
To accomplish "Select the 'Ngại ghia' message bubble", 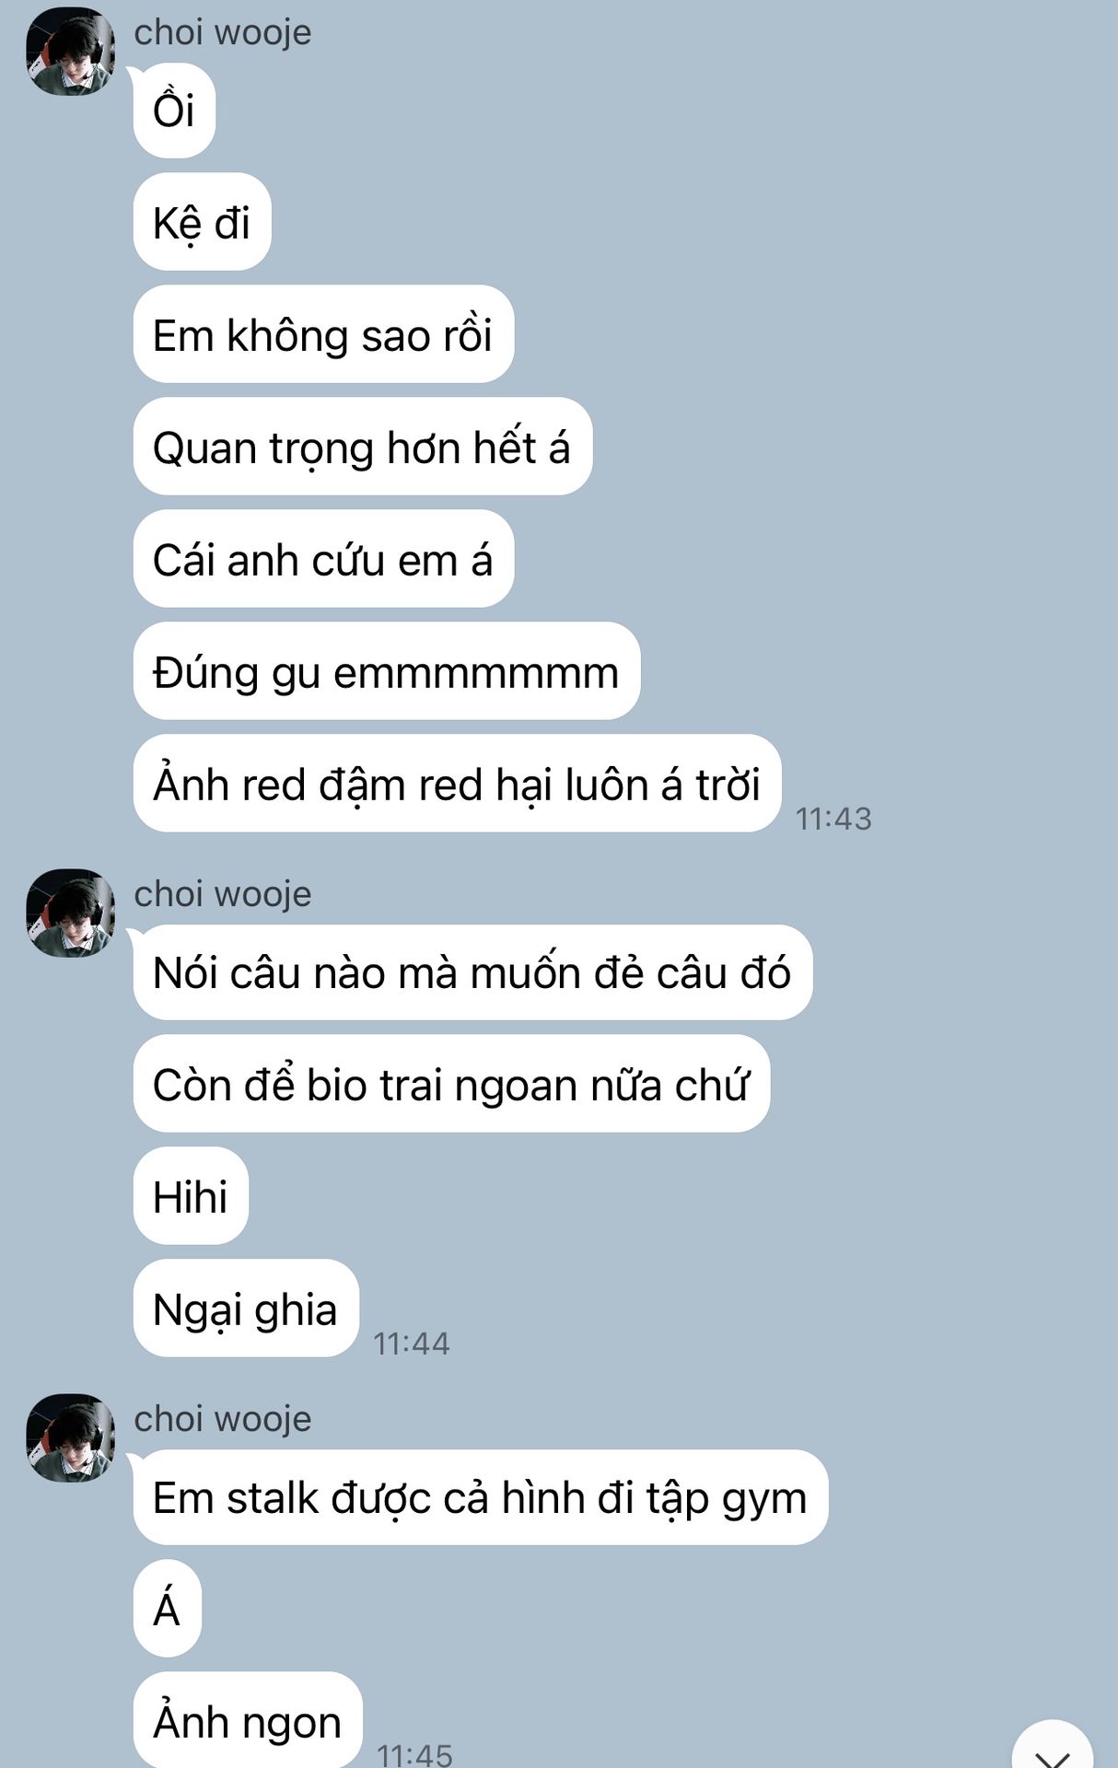I will [x=246, y=1309].
